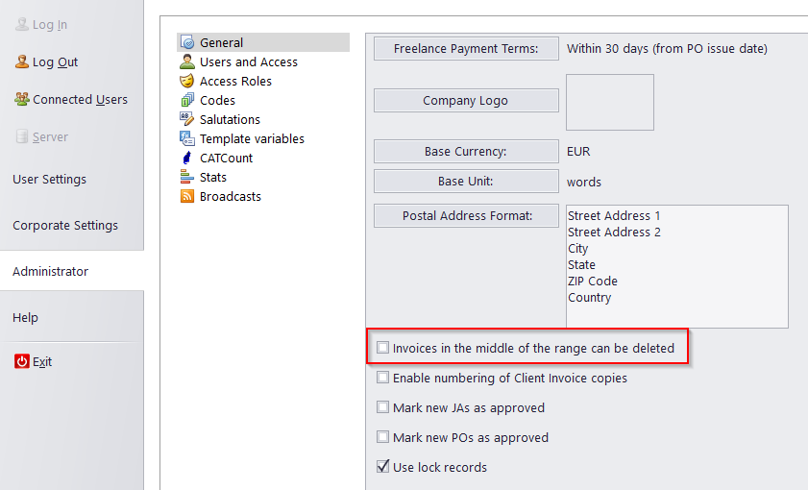This screenshot has width=808, height=490.
Task: Click the greyed Log In label
Action: click(49, 25)
